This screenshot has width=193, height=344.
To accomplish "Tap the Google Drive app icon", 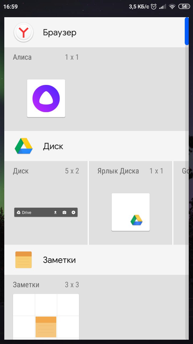I will [x=24, y=146].
